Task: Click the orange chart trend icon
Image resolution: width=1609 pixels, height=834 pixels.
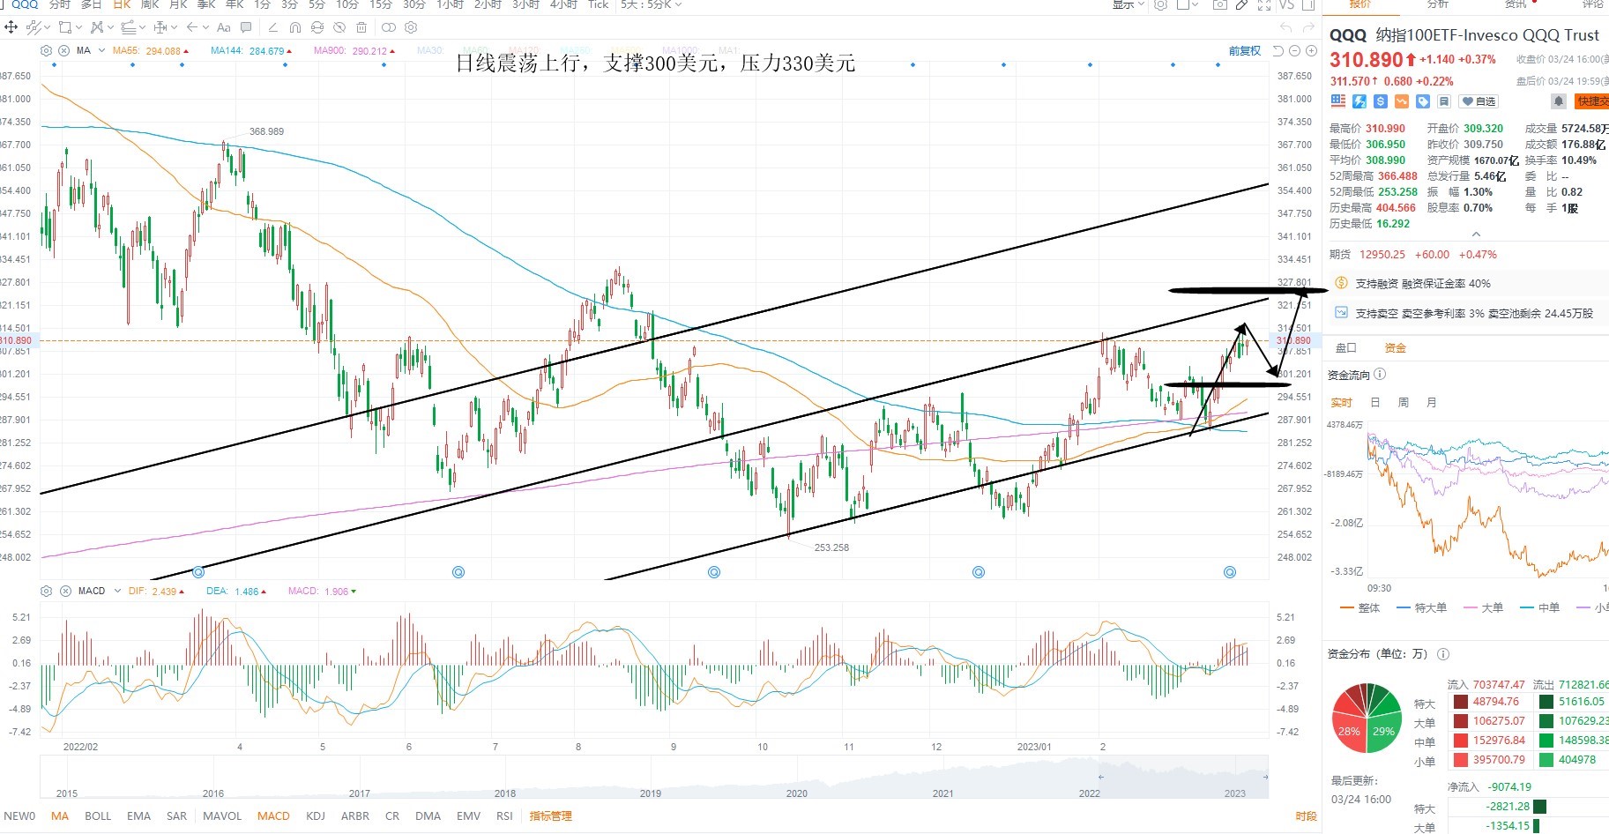Action: click(x=1402, y=101)
